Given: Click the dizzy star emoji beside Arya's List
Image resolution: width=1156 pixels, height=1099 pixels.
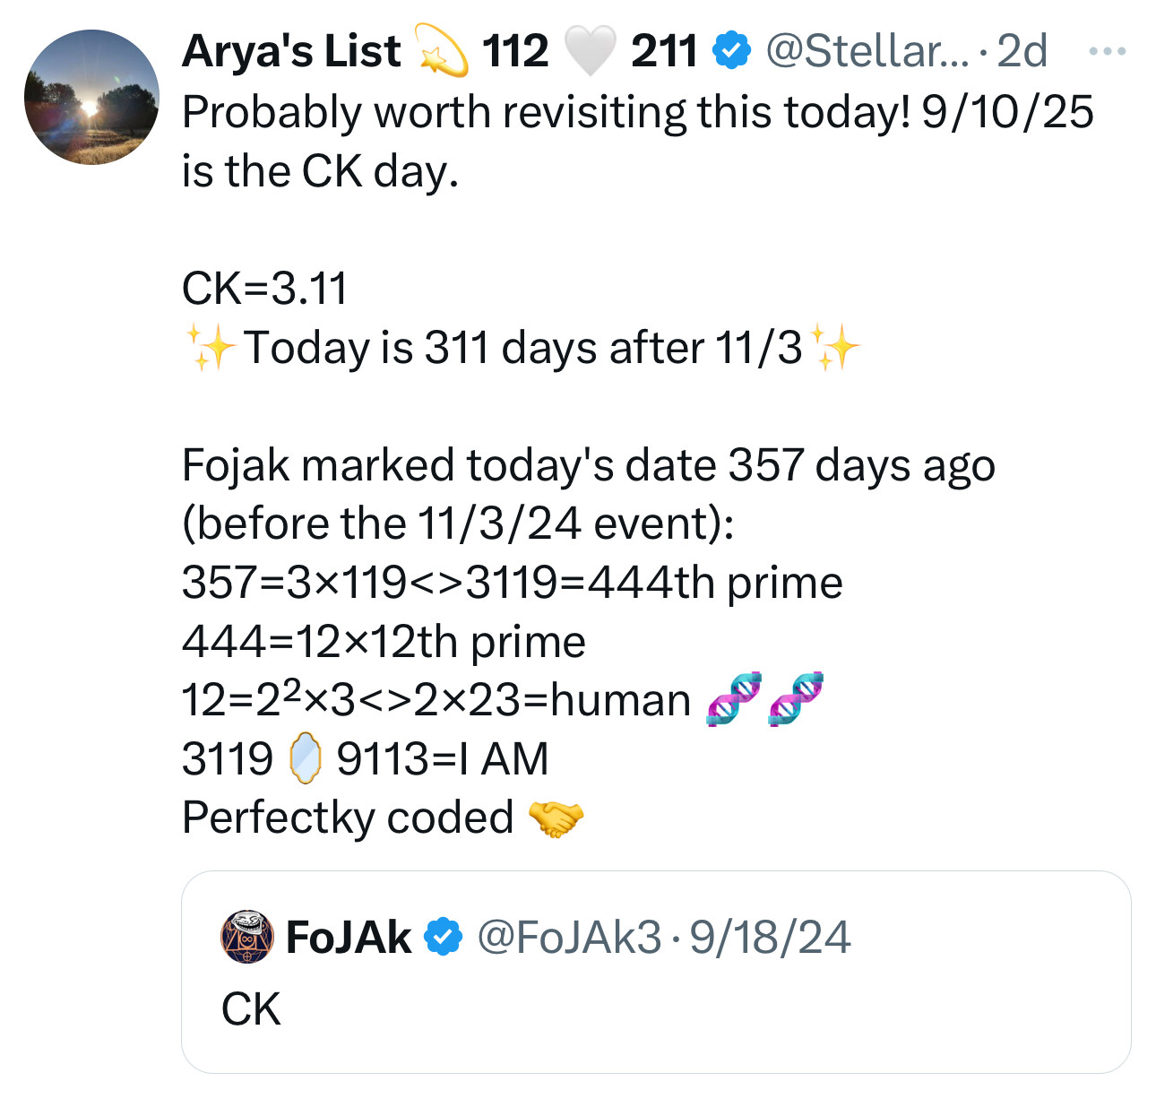Looking at the screenshot, I should point(441,51).
